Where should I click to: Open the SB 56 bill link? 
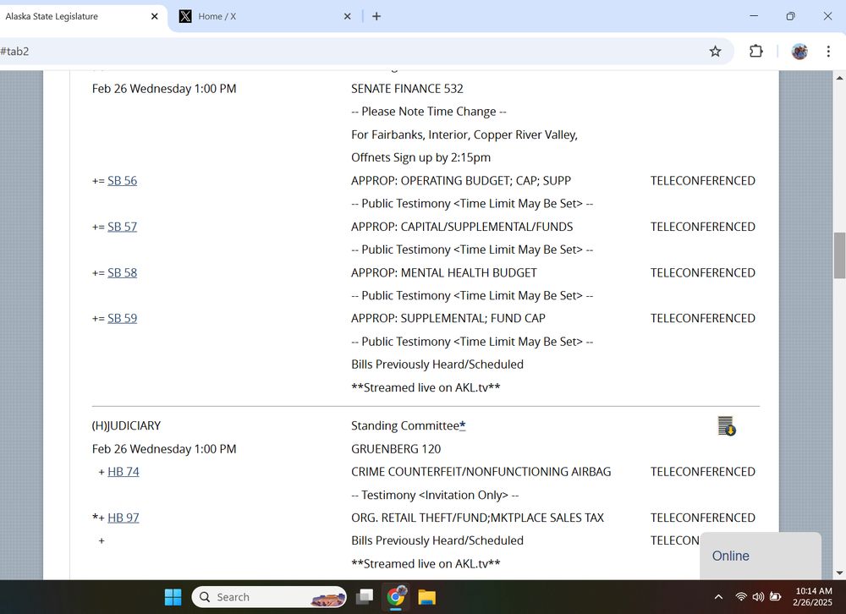click(122, 181)
